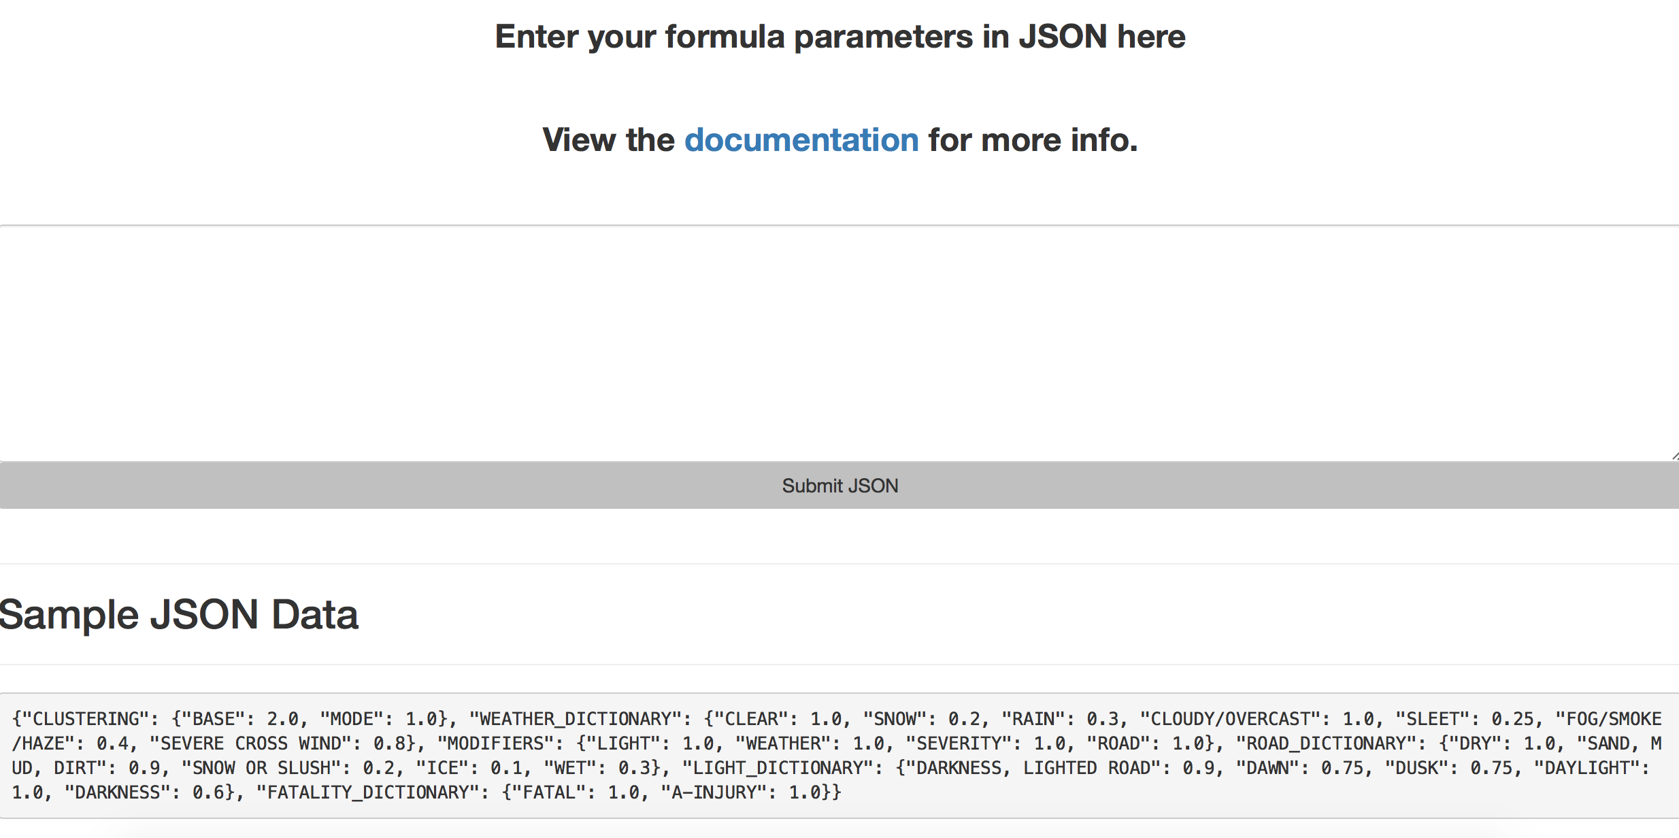
Task: Click the "WEATHER_DICTIONARY" key in sample
Action: click(x=576, y=719)
